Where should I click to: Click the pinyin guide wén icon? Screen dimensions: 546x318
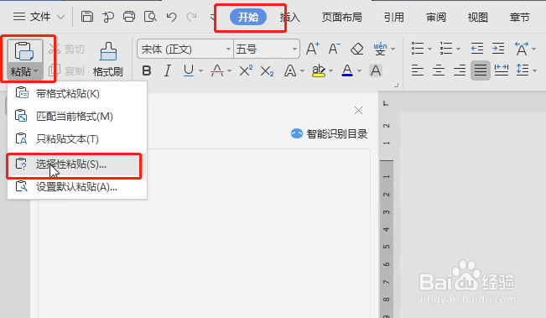coord(380,50)
